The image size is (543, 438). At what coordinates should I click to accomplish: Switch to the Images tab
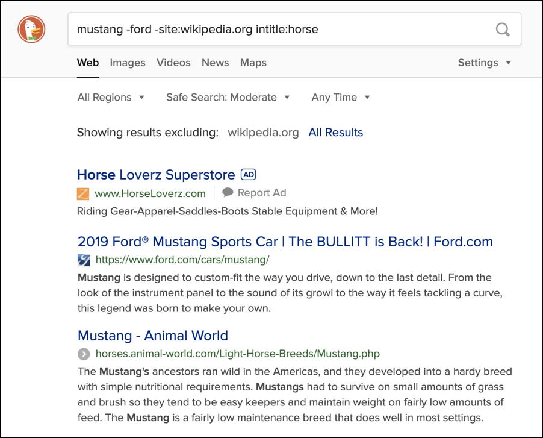128,63
